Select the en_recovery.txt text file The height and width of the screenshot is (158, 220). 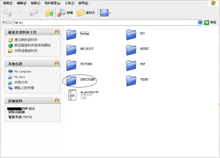pos(73,95)
